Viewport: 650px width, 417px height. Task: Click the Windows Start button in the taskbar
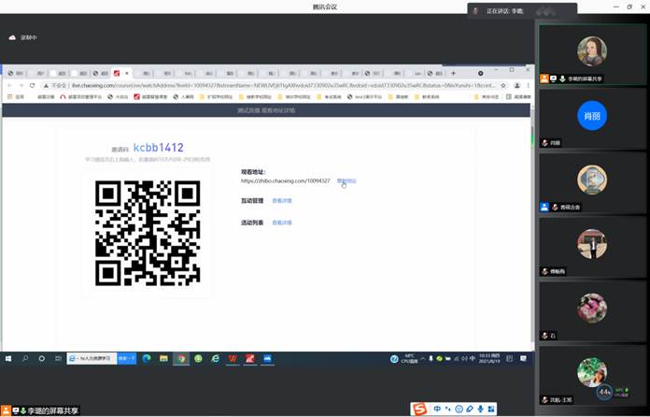click(x=9, y=358)
